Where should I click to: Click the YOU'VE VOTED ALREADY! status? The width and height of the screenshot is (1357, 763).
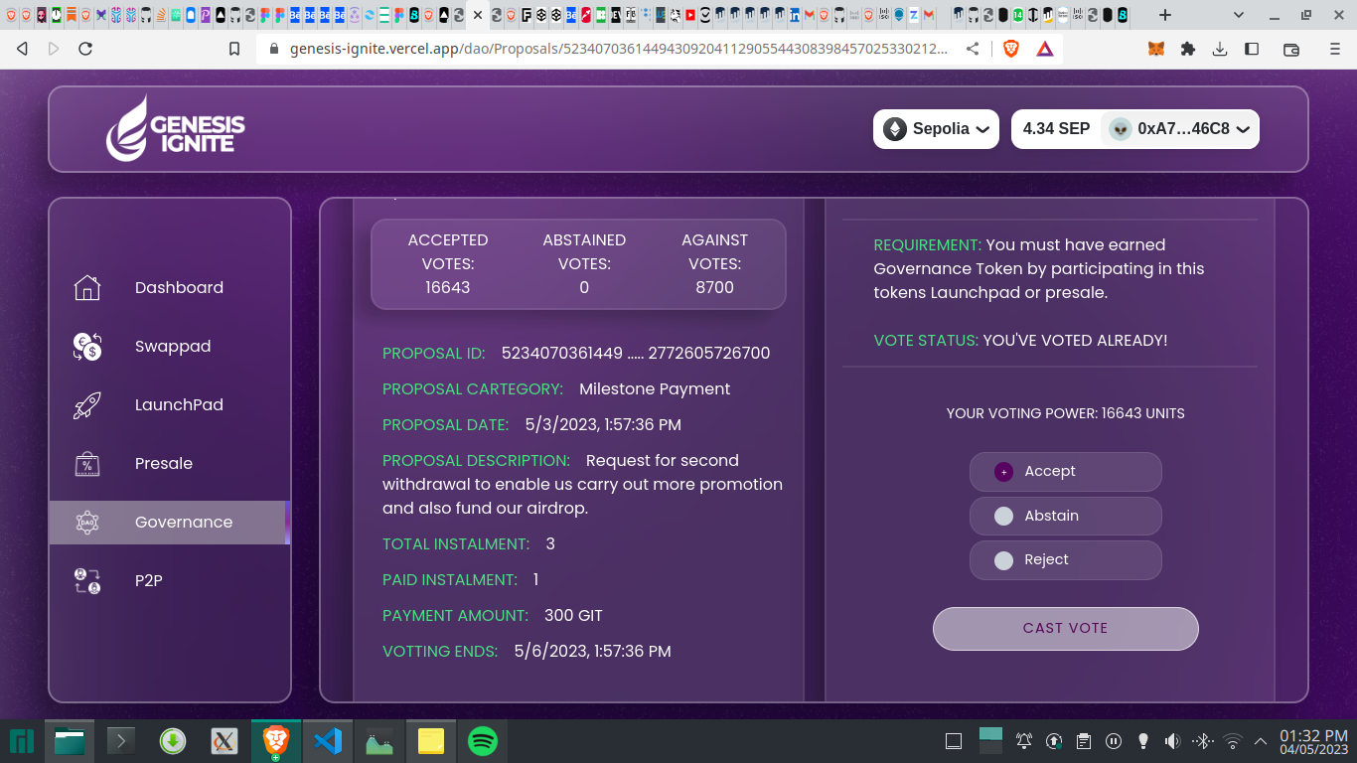click(x=1075, y=340)
